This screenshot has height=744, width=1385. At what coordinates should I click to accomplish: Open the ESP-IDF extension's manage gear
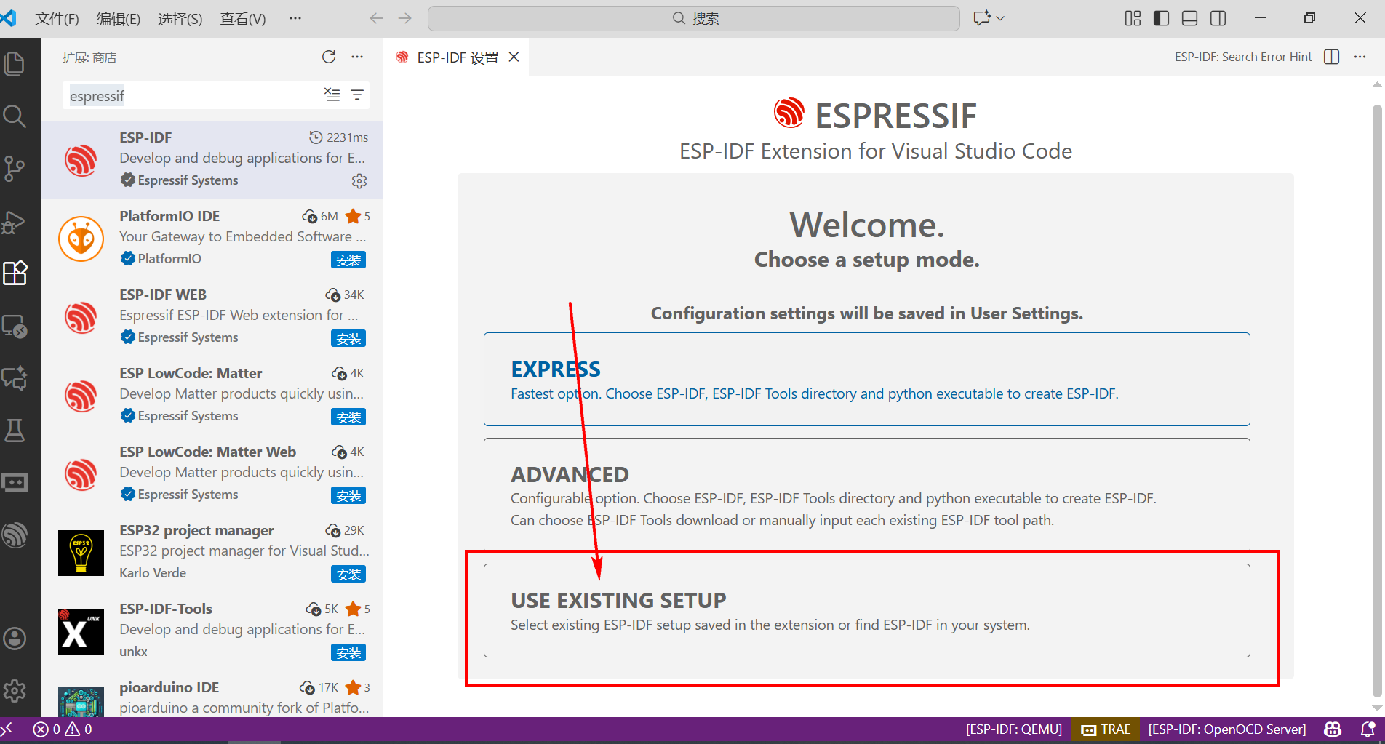coord(359,180)
